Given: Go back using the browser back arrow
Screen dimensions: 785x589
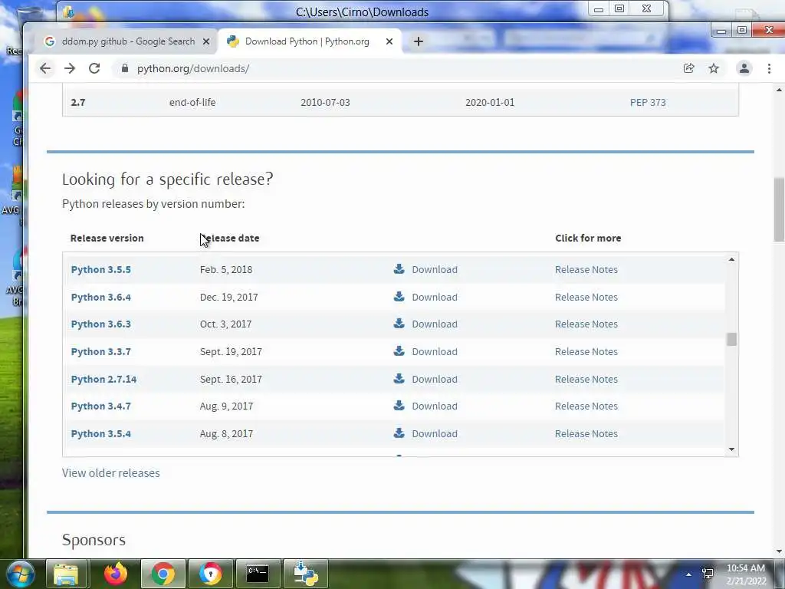Looking at the screenshot, I should (45, 68).
